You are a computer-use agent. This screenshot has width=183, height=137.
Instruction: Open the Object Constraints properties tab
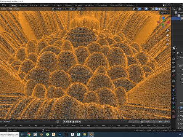tap(173, 103)
